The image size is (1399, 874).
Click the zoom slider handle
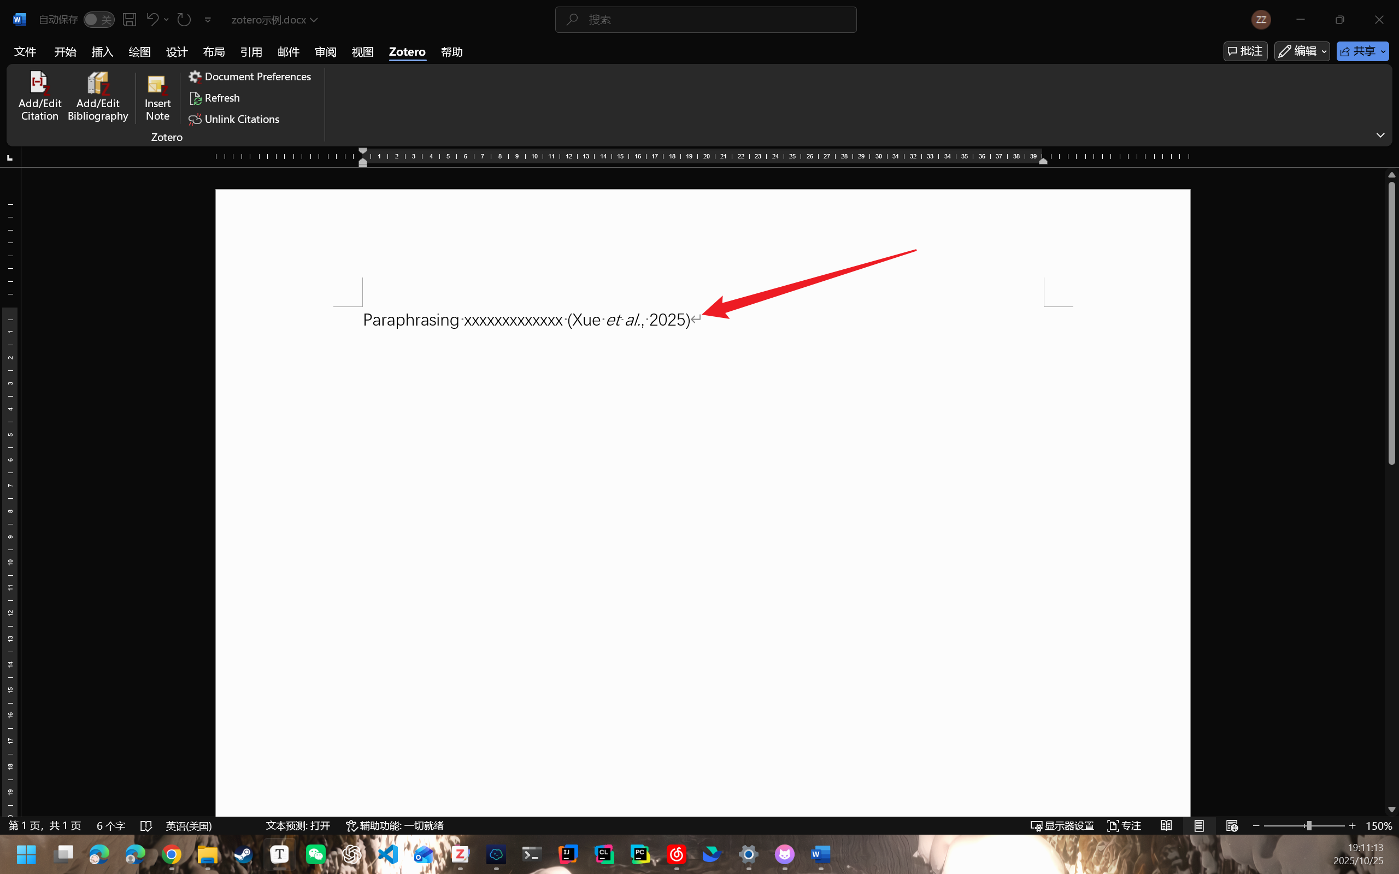click(x=1308, y=825)
